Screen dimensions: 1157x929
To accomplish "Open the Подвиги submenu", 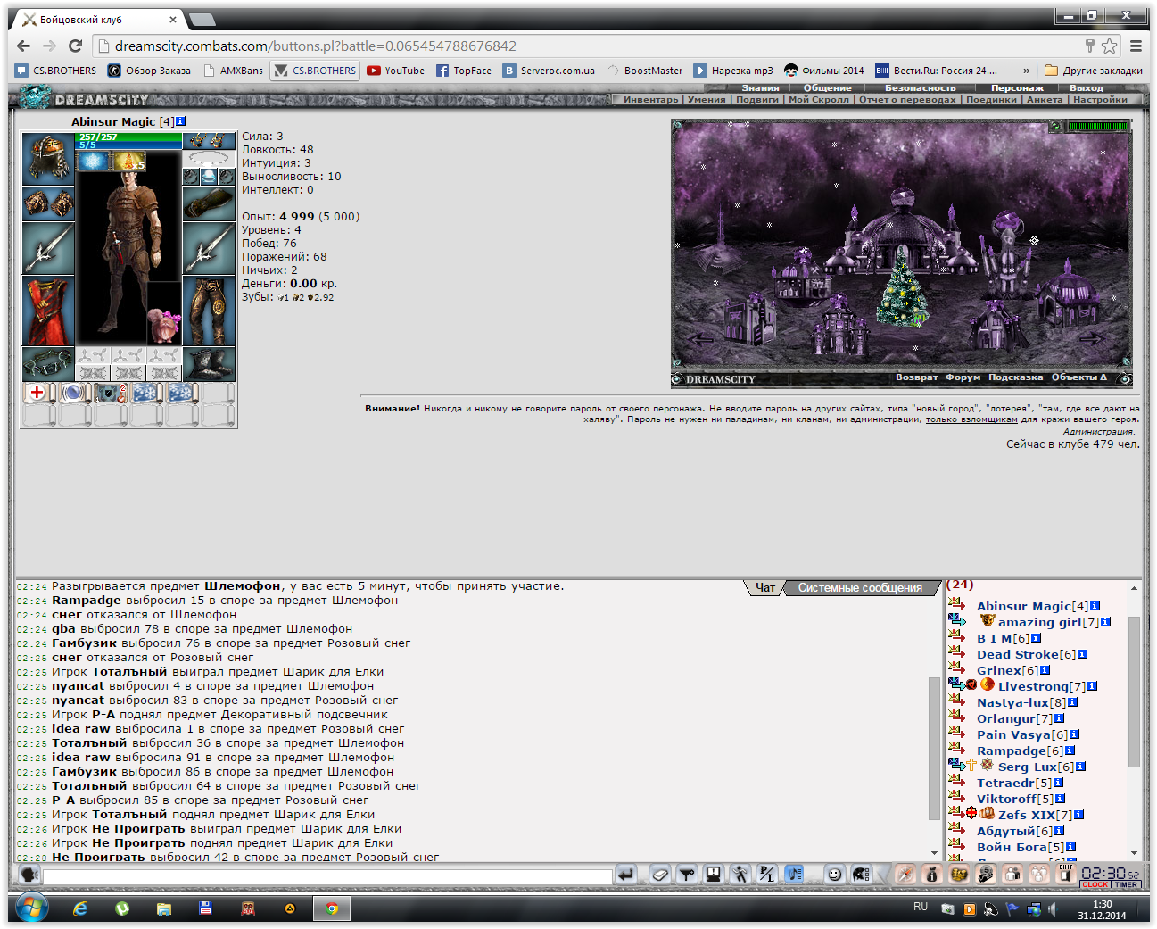I will (756, 100).
